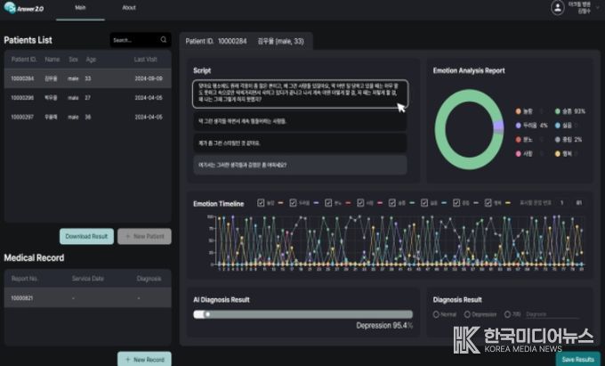This screenshot has height=366, width=605.
Task: Click the red 분노 legend dot
Action: coord(518,140)
